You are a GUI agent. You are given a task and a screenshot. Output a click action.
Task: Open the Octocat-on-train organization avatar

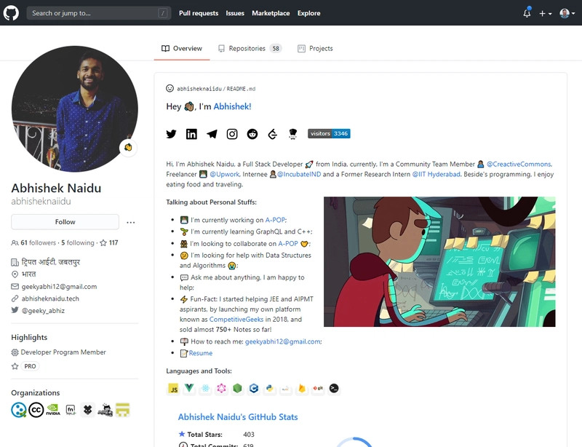point(105,410)
